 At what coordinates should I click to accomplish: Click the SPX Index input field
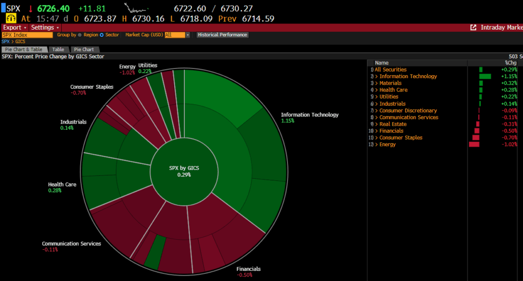pos(27,35)
